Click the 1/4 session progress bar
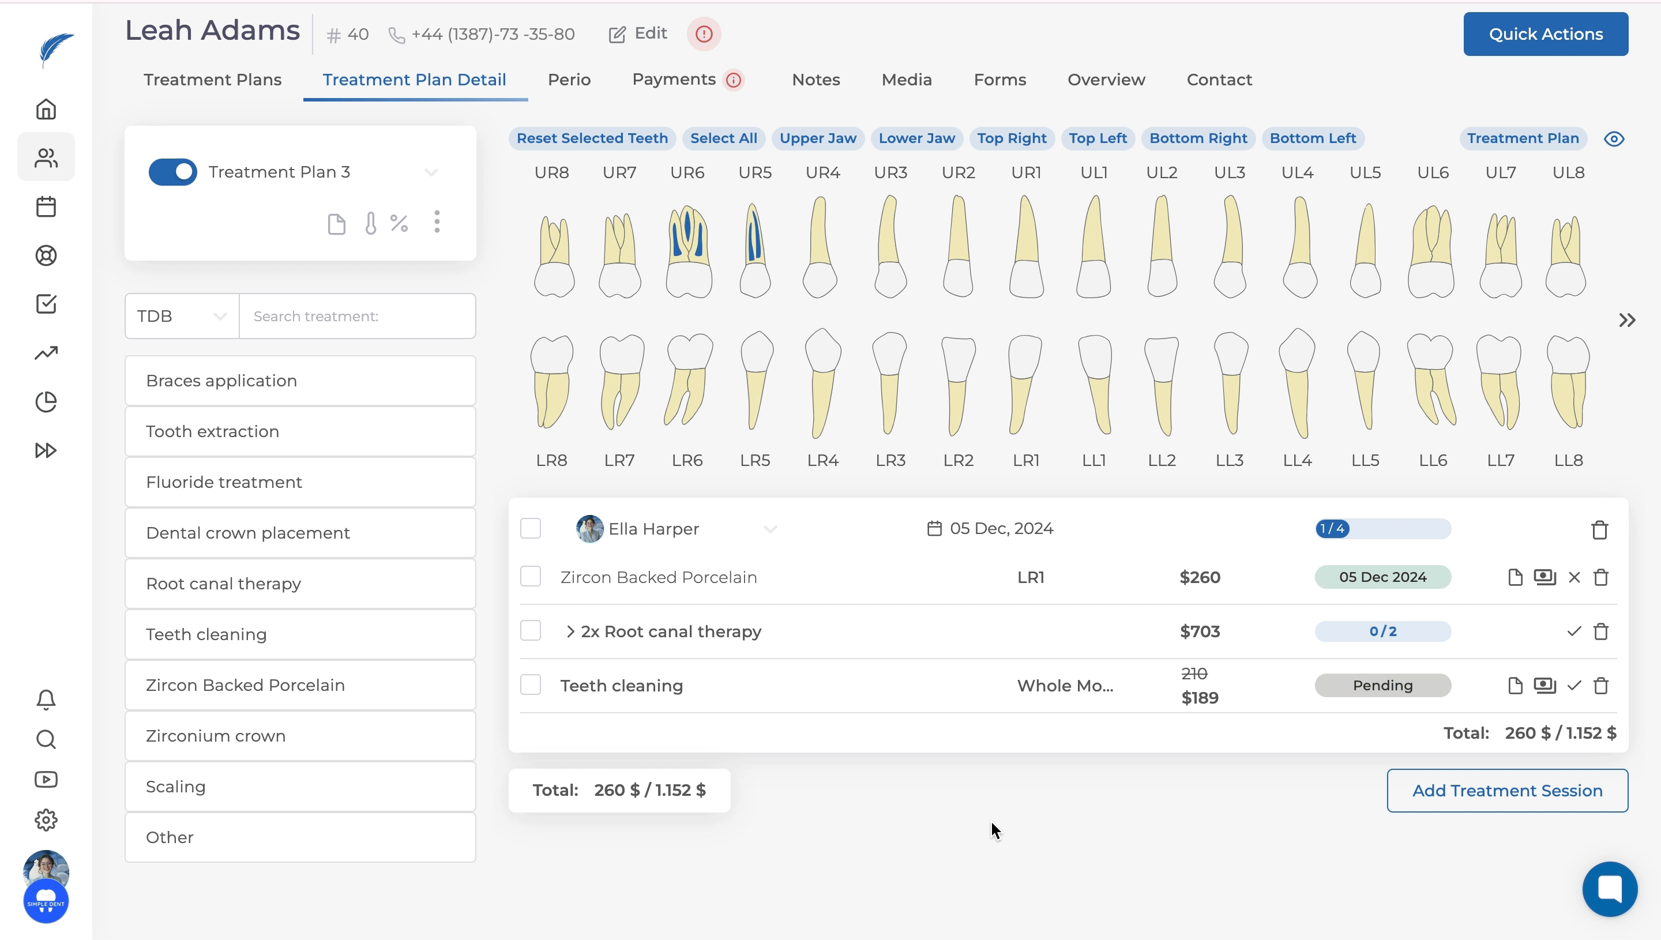This screenshot has width=1661, height=940. tap(1383, 529)
